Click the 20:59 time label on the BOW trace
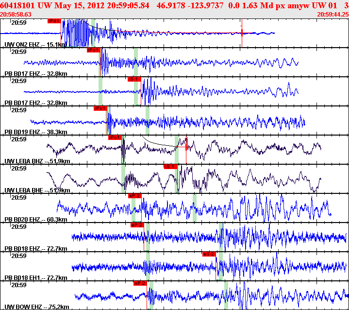This screenshot has width=349, height=310. point(19,285)
